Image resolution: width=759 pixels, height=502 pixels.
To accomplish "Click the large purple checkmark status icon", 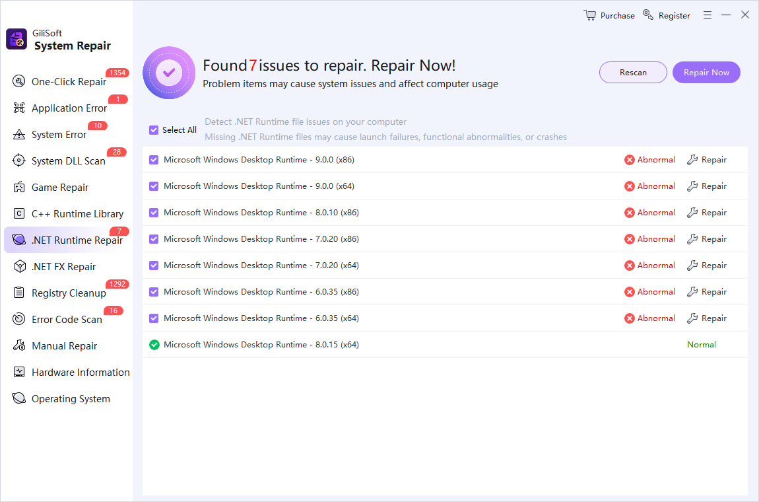I will [169, 73].
